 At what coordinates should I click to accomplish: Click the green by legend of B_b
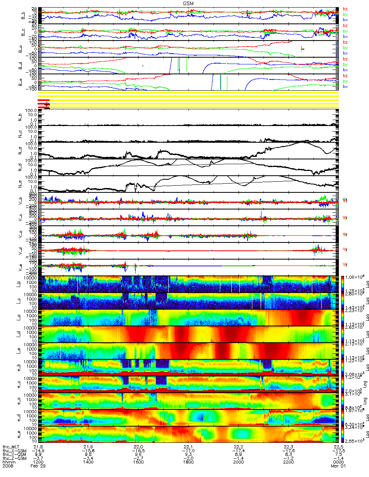click(x=345, y=14)
